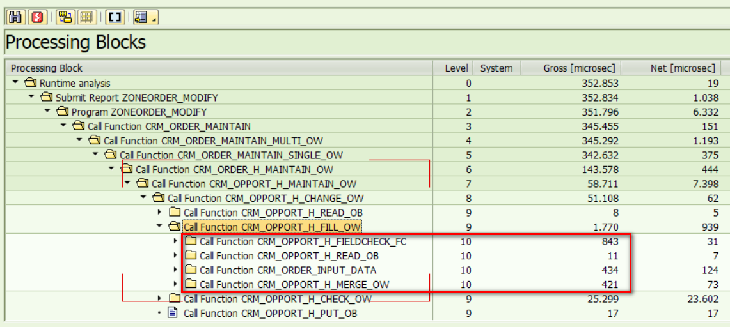
Task: Click gross value 352.853
Action: pos(599,84)
